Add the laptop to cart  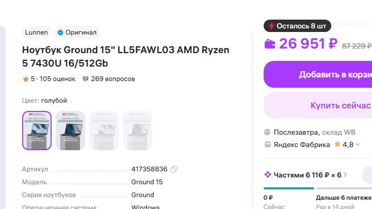(x=318, y=74)
